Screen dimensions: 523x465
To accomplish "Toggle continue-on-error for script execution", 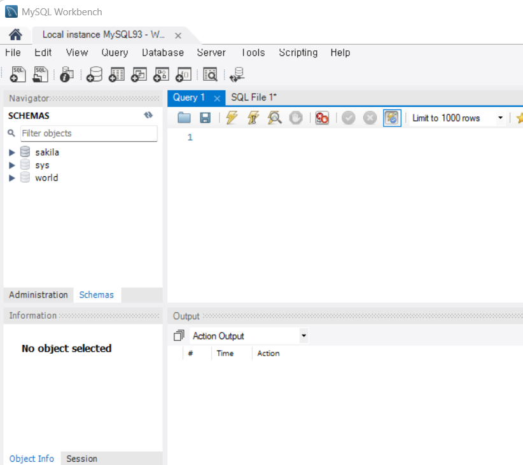I will pyautogui.click(x=322, y=118).
